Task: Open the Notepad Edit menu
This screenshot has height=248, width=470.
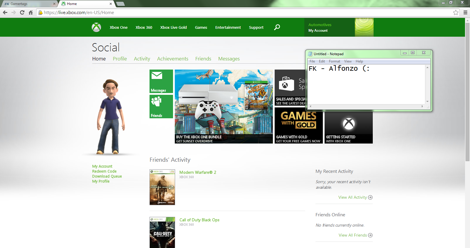Action: click(x=322, y=61)
